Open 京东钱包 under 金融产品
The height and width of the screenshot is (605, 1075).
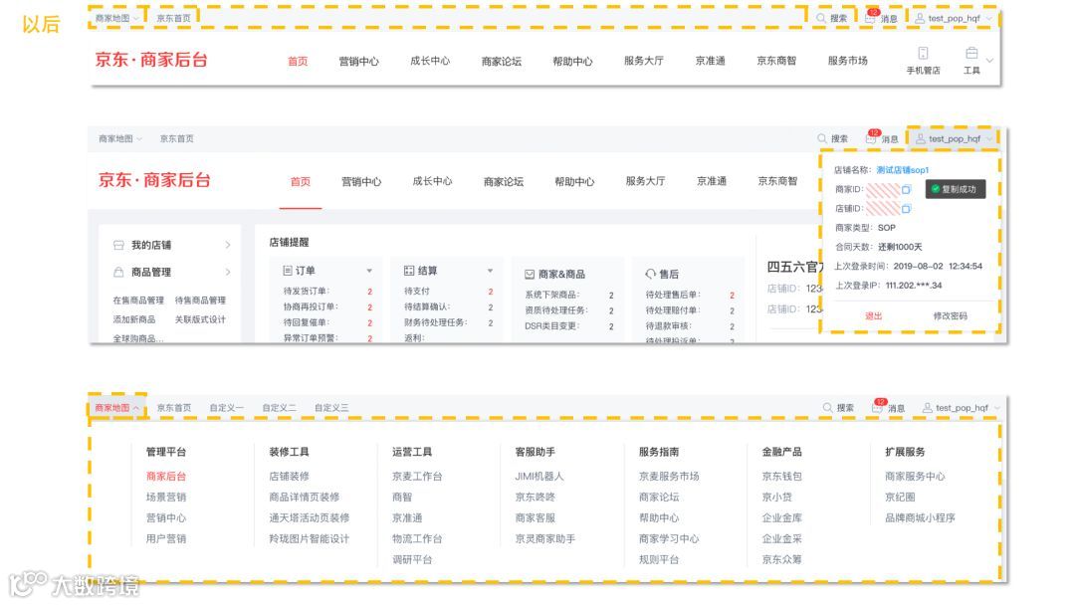pyautogui.click(x=782, y=477)
